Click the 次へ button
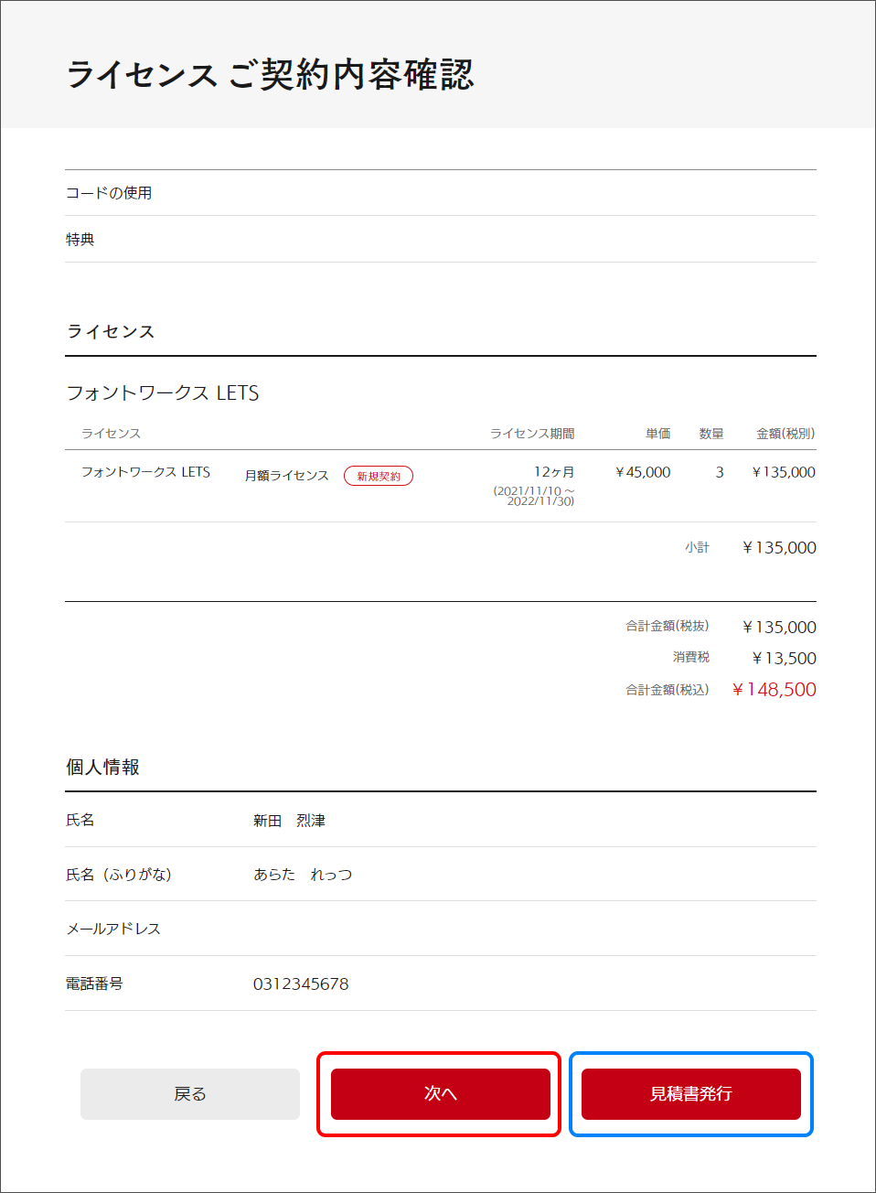Screen dimensions: 876x1193 pos(440,1093)
